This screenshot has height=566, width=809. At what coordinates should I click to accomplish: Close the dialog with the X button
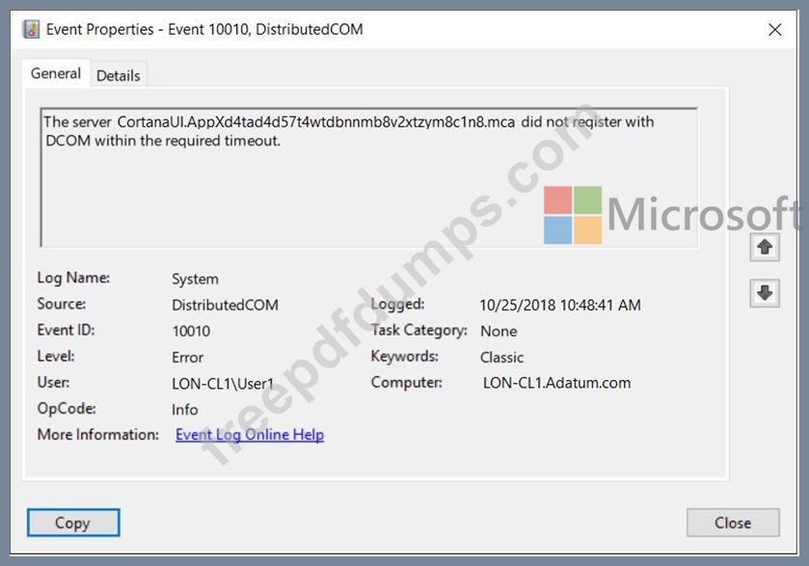click(775, 30)
